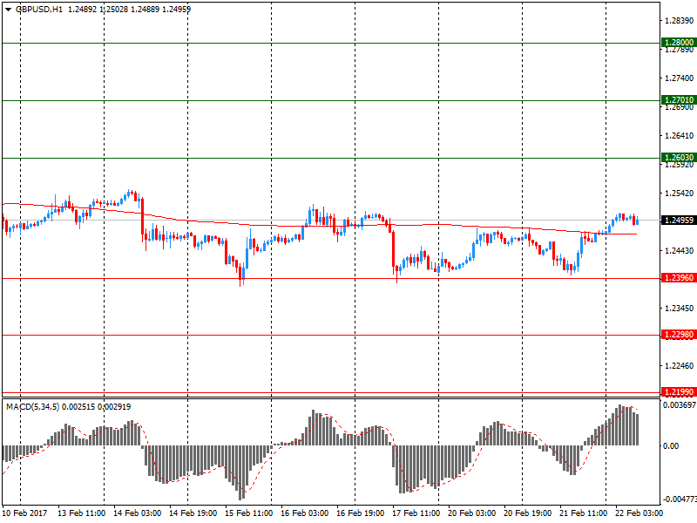Click the 1.27400 price scale value
Viewport: 697px width, 523px height.
679,78
